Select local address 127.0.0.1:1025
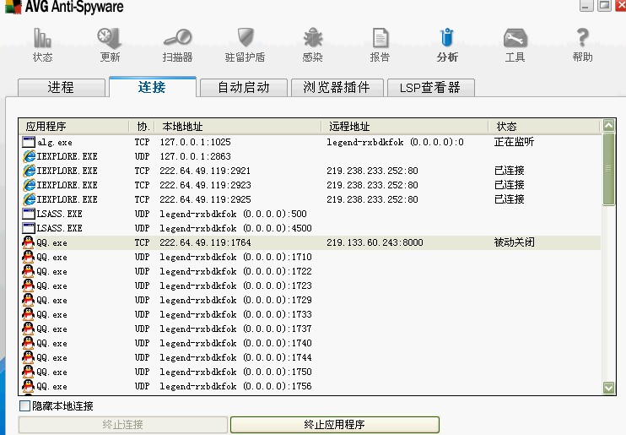Image resolution: width=626 pixels, height=435 pixels. click(195, 142)
